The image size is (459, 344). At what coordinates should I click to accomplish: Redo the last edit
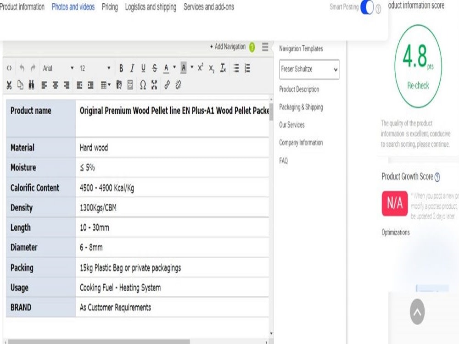pos(33,68)
